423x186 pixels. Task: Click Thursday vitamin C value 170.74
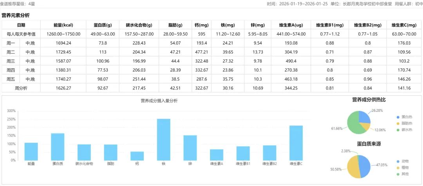(404, 70)
